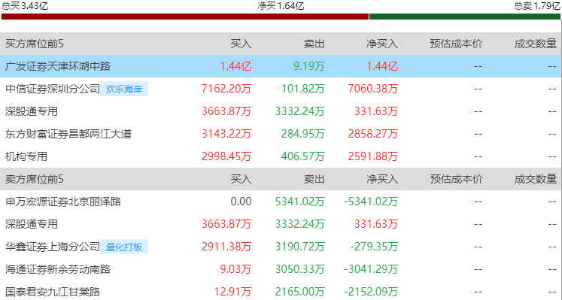
Task: Open the 欢乐海岸 tag
Action: point(124,89)
